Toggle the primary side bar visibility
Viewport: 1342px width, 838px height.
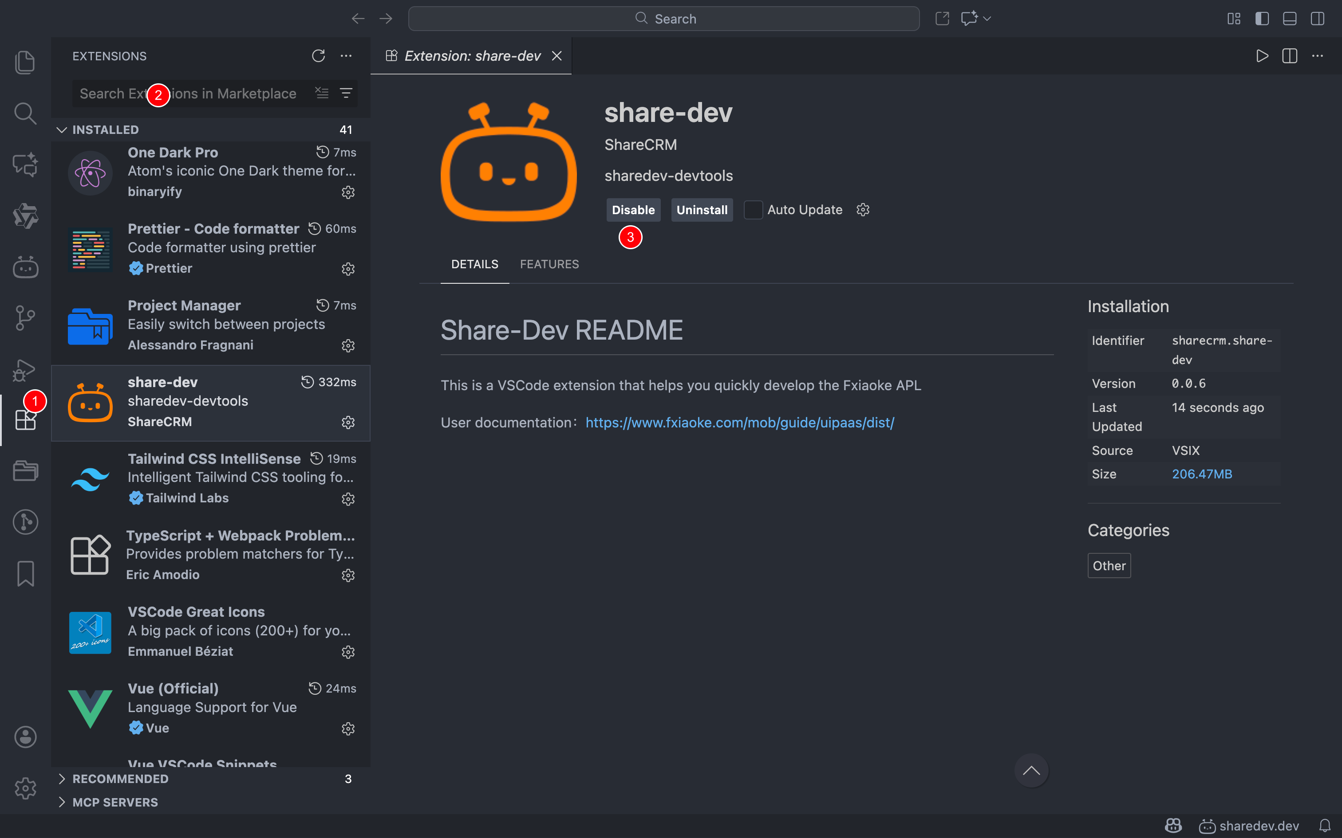[x=1262, y=19]
